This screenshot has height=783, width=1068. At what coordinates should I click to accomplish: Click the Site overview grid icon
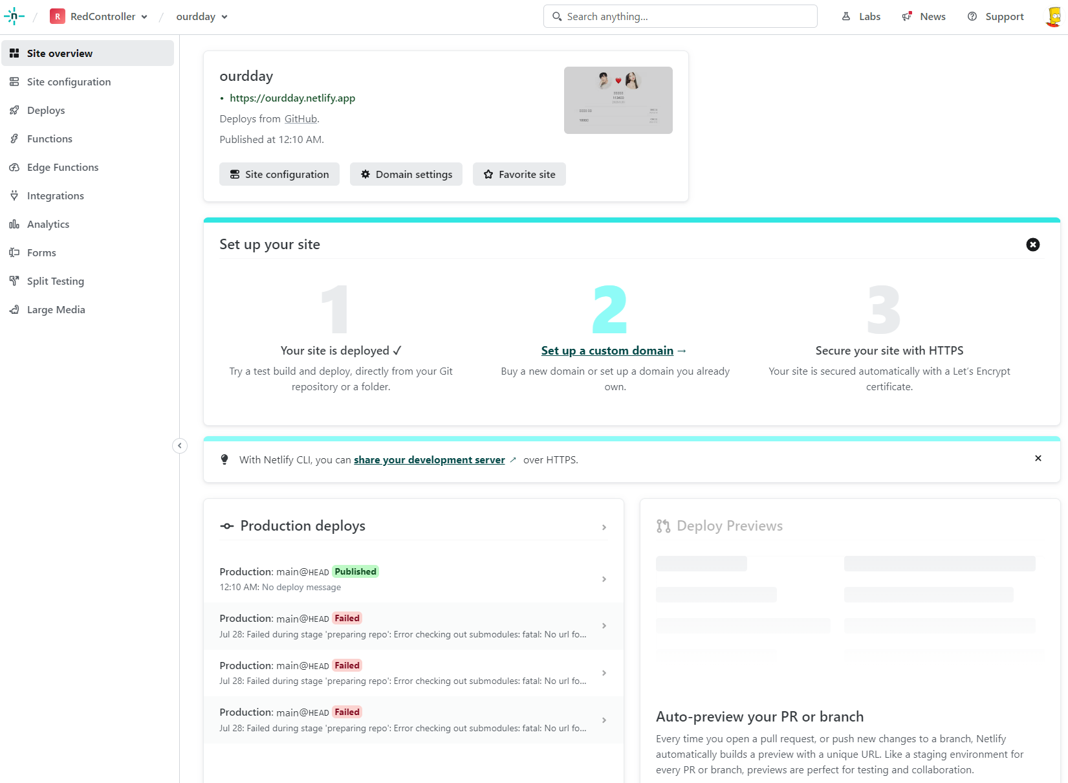(x=14, y=53)
